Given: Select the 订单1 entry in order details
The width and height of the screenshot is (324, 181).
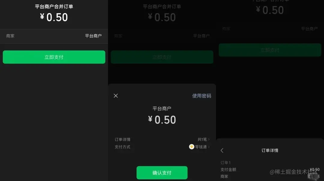Looking at the screenshot, I should coord(225,162).
